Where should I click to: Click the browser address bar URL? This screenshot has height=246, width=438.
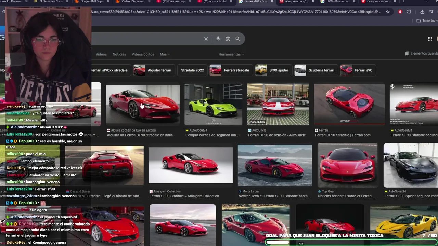[235, 12]
